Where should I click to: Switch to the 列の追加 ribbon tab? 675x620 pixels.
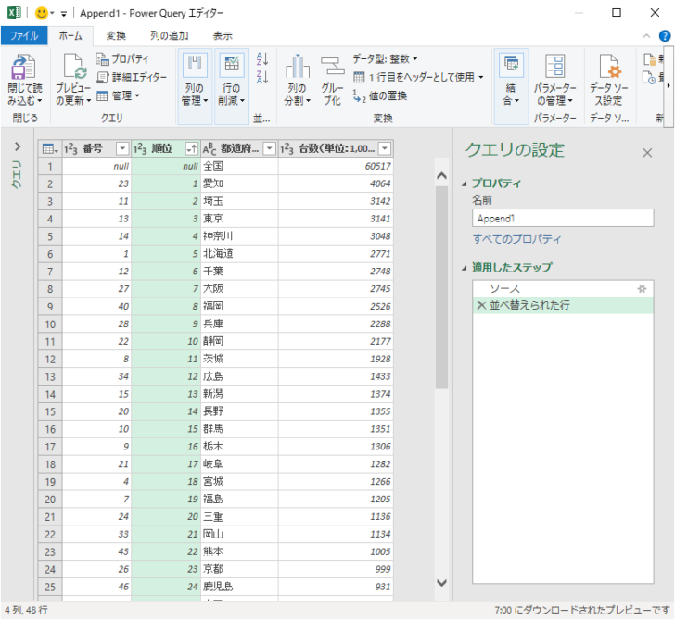pyautogui.click(x=170, y=35)
